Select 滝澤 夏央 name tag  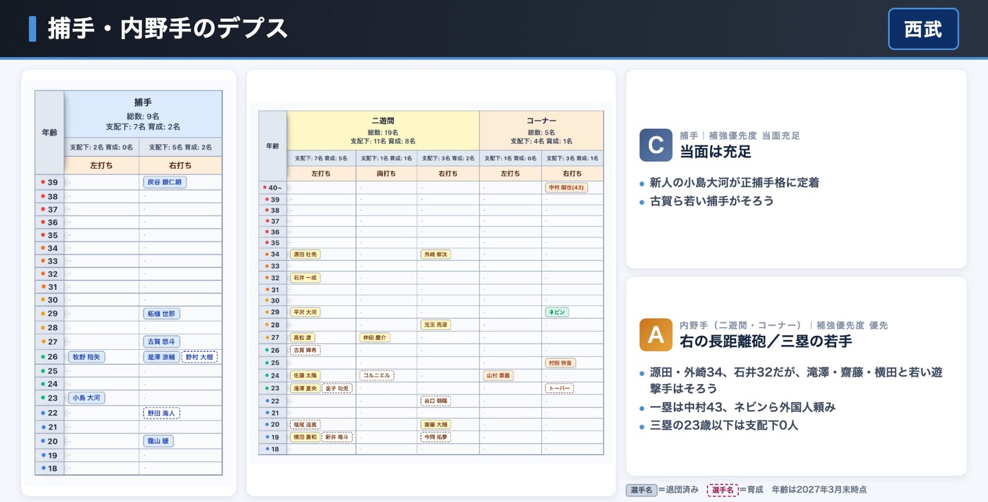[305, 388]
